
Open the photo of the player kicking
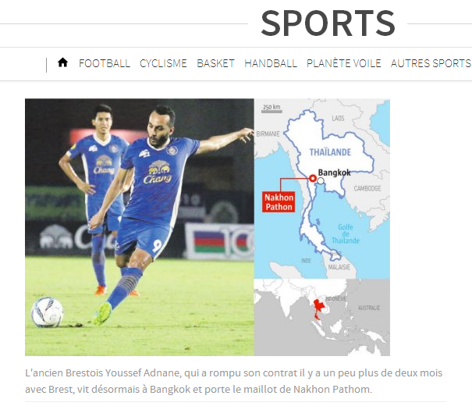click(x=140, y=227)
